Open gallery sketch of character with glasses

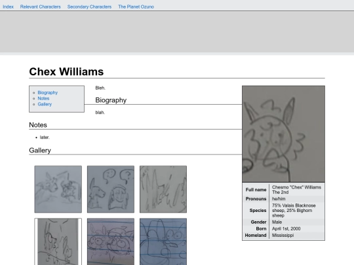[58, 241]
